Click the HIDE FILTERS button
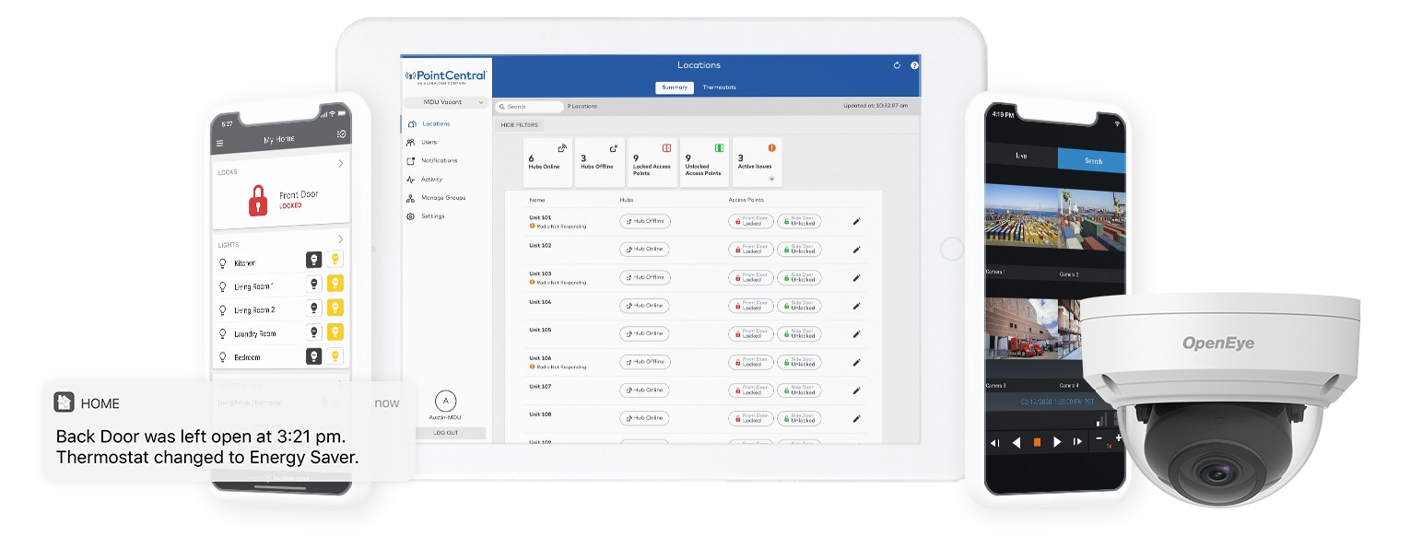1410x536 pixels. tap(520, 125)
